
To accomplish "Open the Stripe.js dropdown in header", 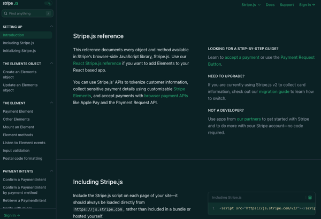I will (x=251, y=5).
